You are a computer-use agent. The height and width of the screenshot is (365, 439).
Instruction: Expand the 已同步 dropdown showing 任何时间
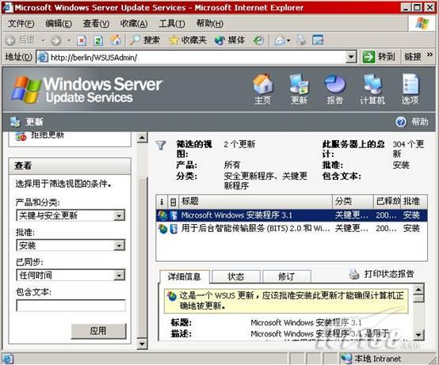(120, 276)
